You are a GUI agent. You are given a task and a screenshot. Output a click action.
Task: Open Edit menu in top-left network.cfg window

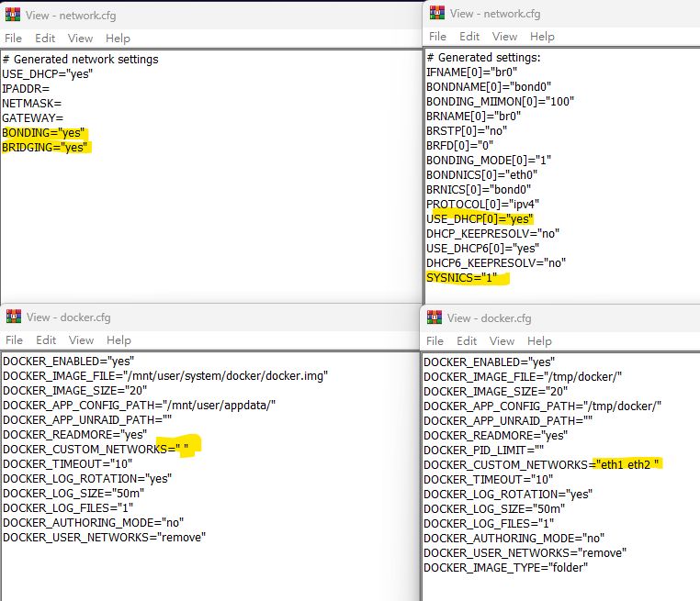coord(45,39)
